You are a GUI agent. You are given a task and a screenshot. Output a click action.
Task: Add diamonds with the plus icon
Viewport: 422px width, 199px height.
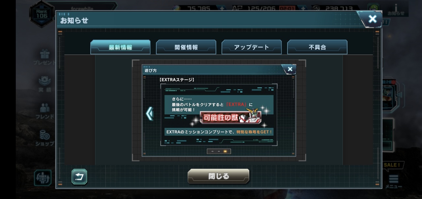coord(222,9)
